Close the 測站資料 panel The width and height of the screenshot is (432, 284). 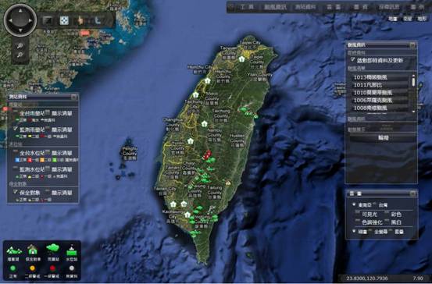point(74,97)
